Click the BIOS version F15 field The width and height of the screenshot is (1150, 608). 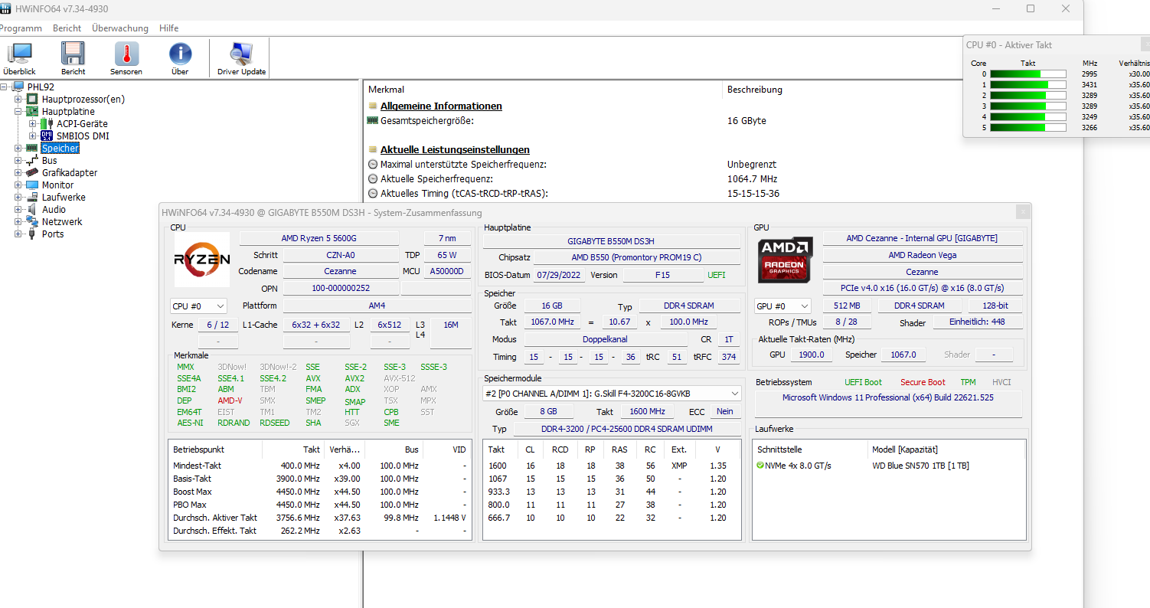tap(663, 275)
